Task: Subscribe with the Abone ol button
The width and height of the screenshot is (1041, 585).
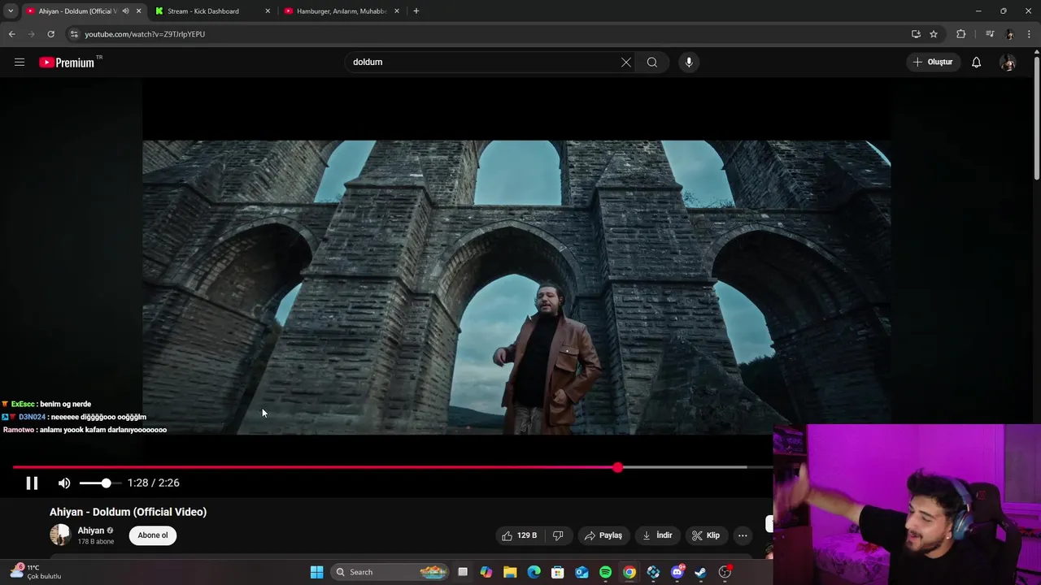Action: point(152,535)
